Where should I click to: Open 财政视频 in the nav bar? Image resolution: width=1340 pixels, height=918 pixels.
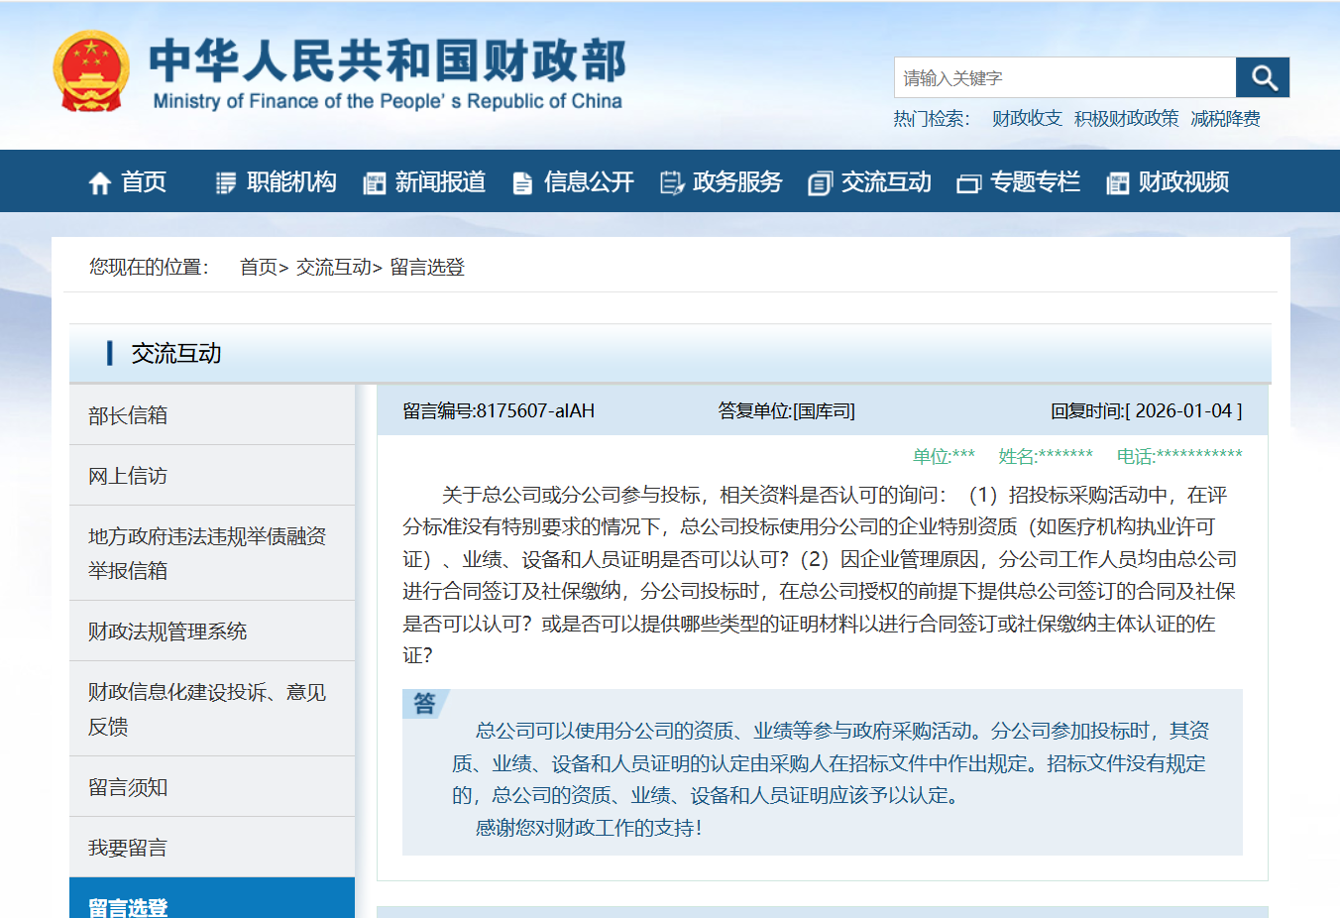pos(1183,182)
